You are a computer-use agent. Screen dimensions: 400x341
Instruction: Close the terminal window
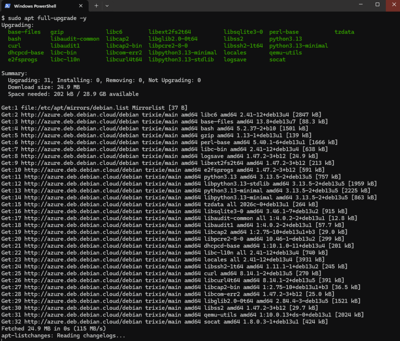[x=394, y=5]
